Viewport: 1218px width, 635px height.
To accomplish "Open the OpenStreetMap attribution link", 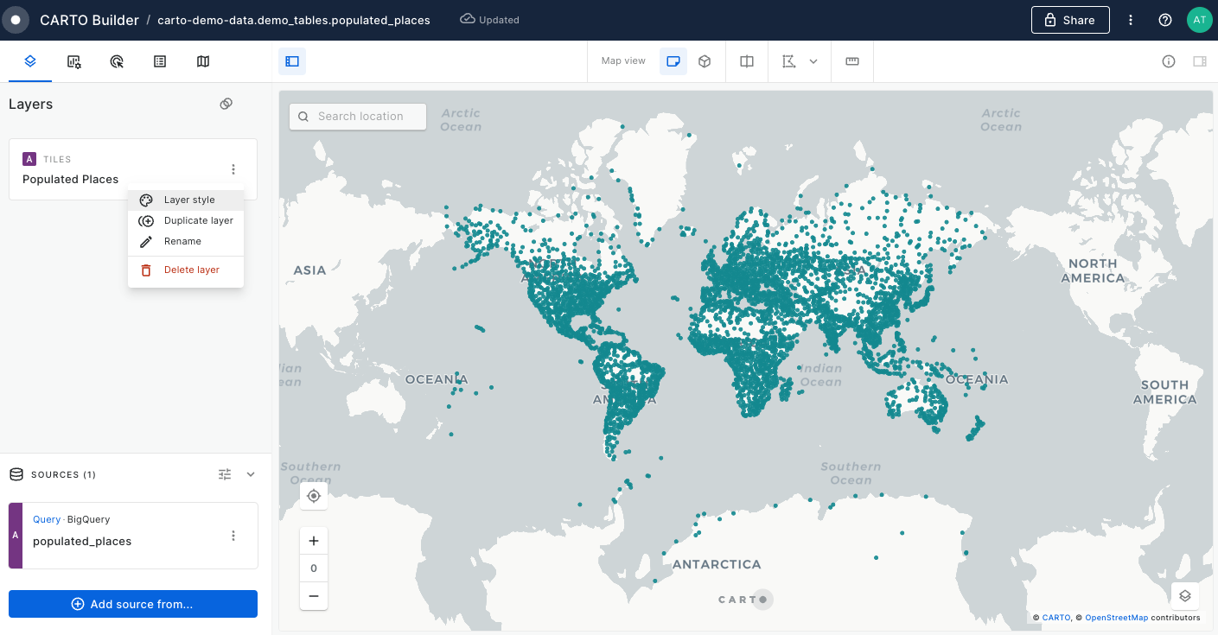I will tap(1117, 618).
